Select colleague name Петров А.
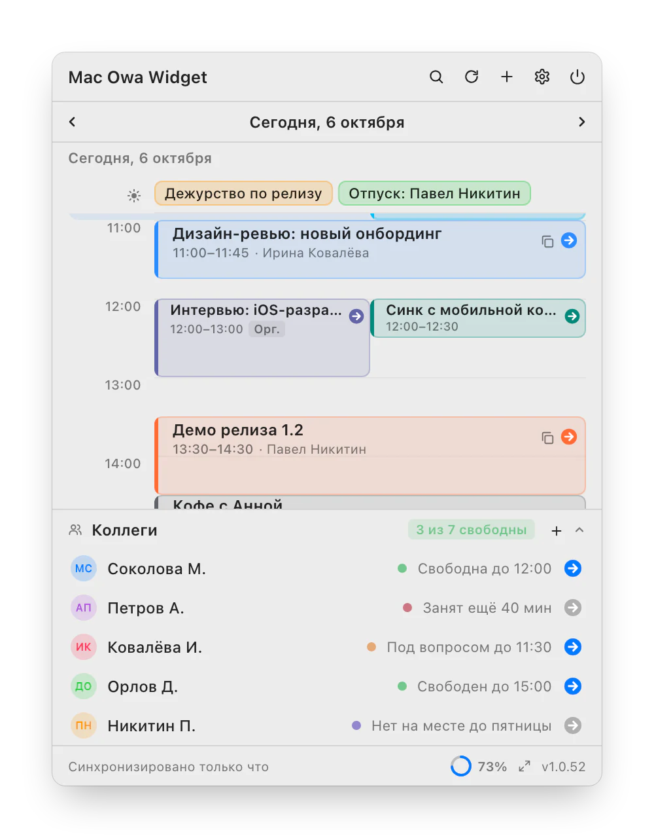This screenshot has height=838, width=654. pos(146,608)
